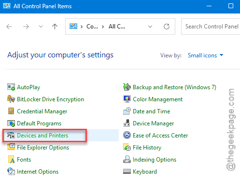The height and width of the screenshot is (177, 240).
Task: Click the Device Manager icon
Action: coord(127,123)
